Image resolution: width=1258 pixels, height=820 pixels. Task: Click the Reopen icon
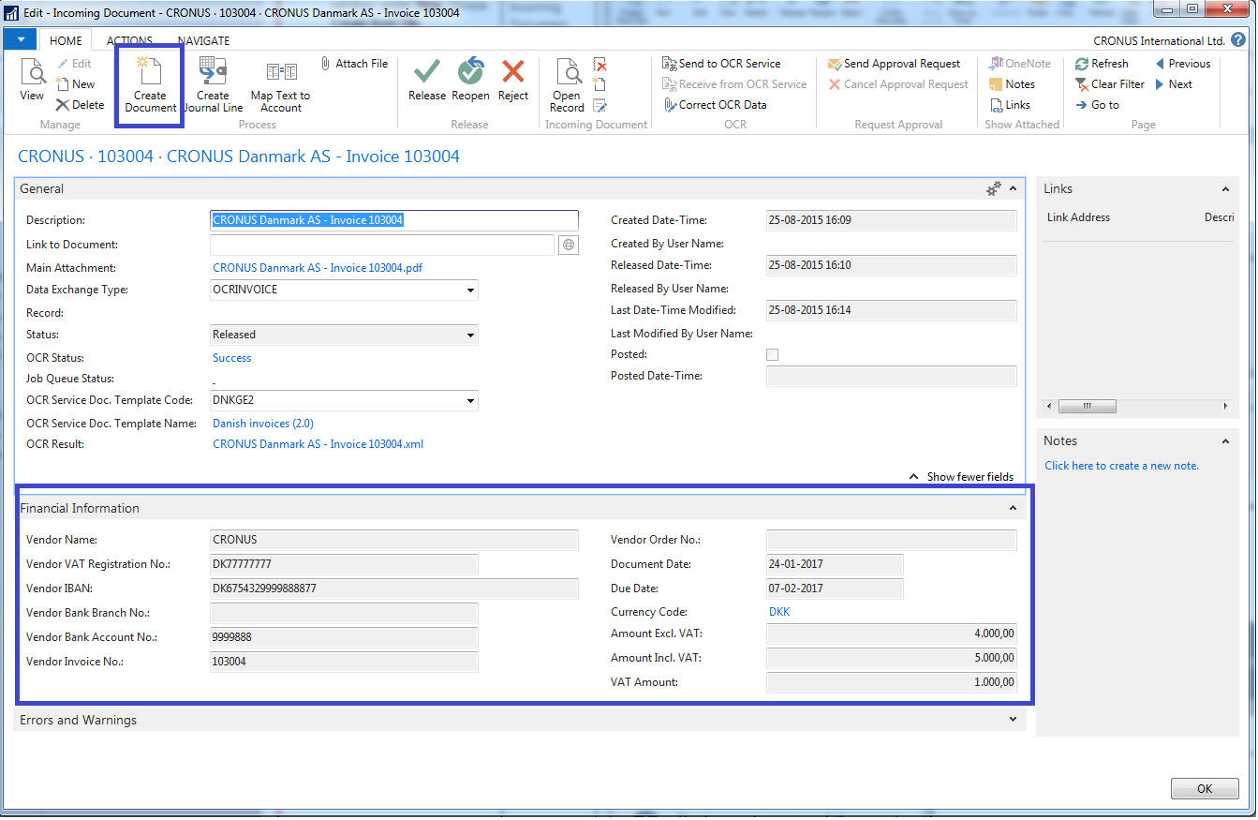tap(470, 72)
